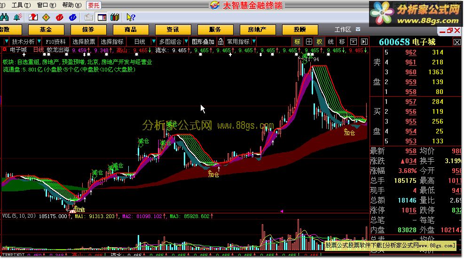The width and height of the screenshot is (464, 259).
Task: Select the 债券 tab
Action: point(88,30)
